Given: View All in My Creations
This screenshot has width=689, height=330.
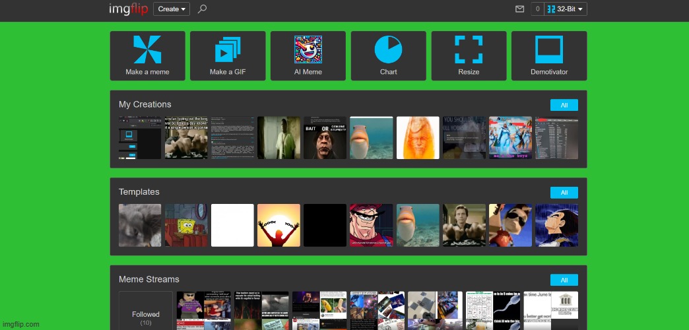Looking at the screenshot, I should click(x=564, y=105).
